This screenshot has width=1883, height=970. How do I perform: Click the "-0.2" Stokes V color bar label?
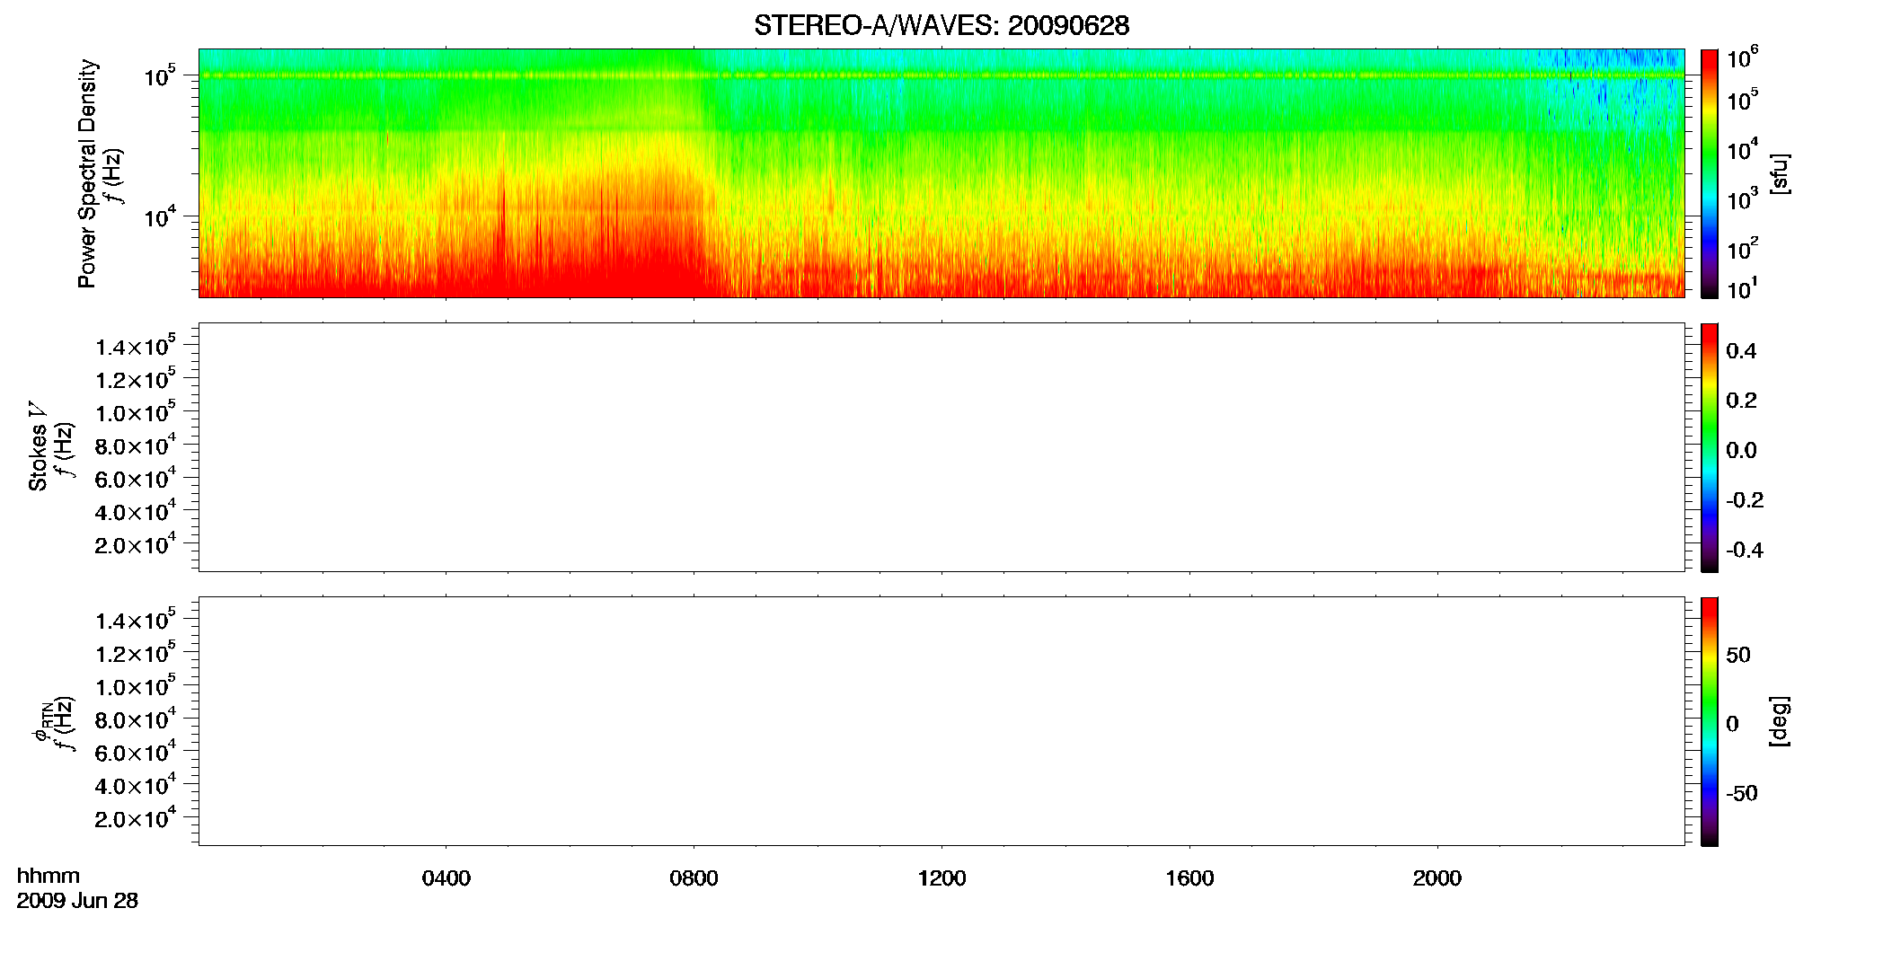[1745, 500]
